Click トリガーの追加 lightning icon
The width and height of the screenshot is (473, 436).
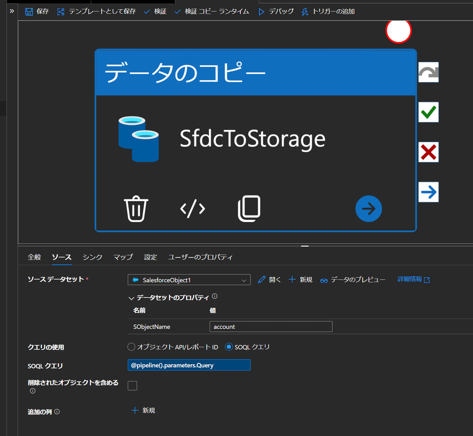click(305, 12)
